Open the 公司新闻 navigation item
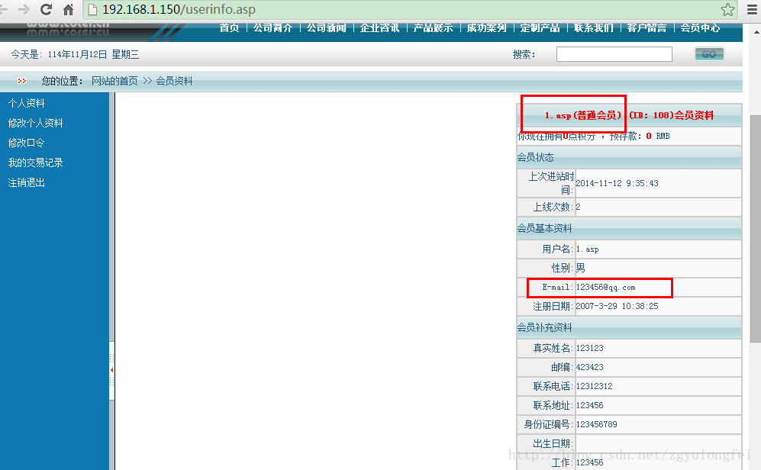The image size is (761, 470). pos(326,27)
